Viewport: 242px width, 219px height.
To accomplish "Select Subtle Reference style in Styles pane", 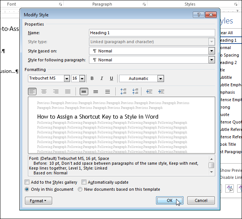I will pos(231,129).
